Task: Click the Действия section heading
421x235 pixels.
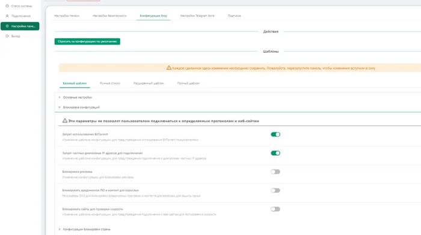Action: click(271, 32)
